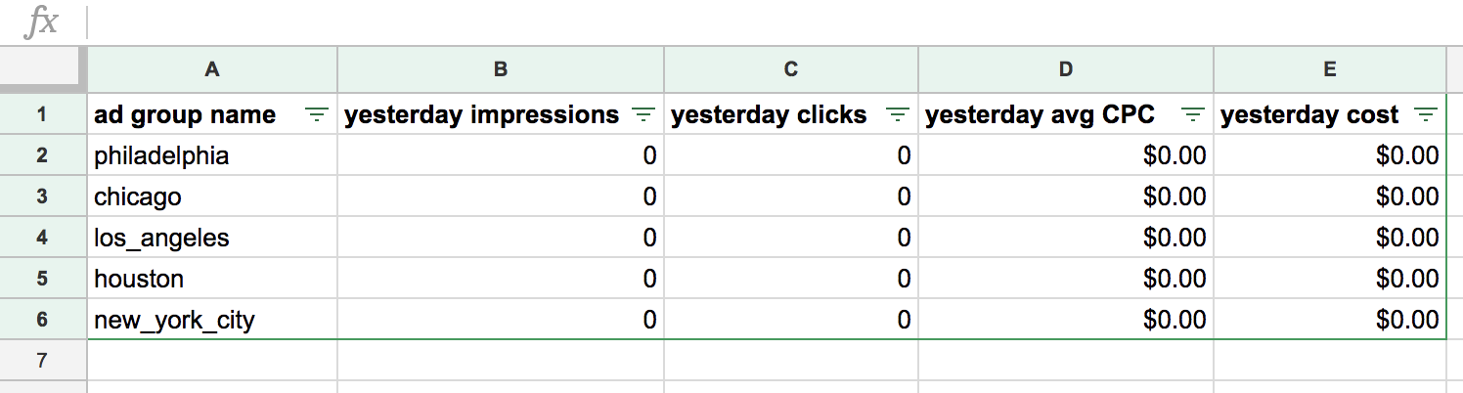Click filter icon on yesterday avg CPC
Screen dimensions: 1463x393
click(1192, 115)
